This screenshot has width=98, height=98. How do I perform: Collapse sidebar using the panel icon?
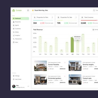coord(28,10)
